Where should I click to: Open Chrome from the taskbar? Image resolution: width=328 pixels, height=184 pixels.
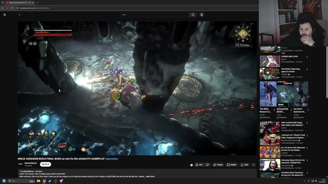(44, 181)
